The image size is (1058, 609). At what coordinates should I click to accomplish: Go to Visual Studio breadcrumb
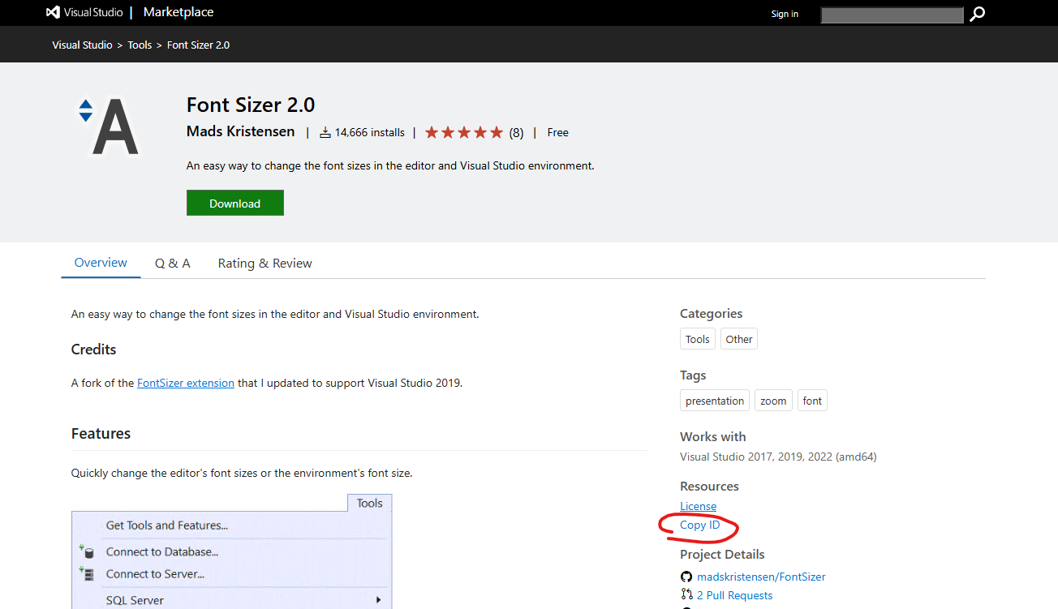(82, 45)
